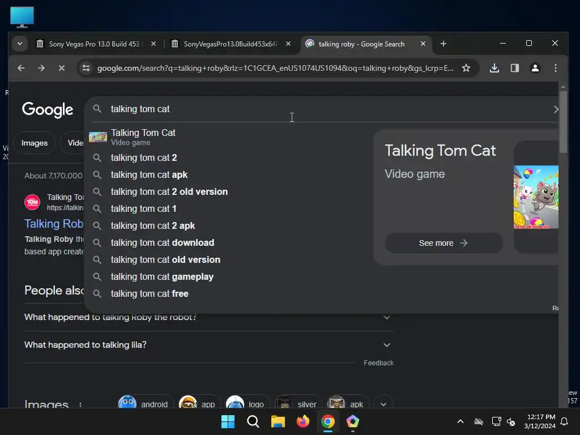Choose suggestion talking tom cat old version
The image size is (580, 435).
[x=165, y=259]
